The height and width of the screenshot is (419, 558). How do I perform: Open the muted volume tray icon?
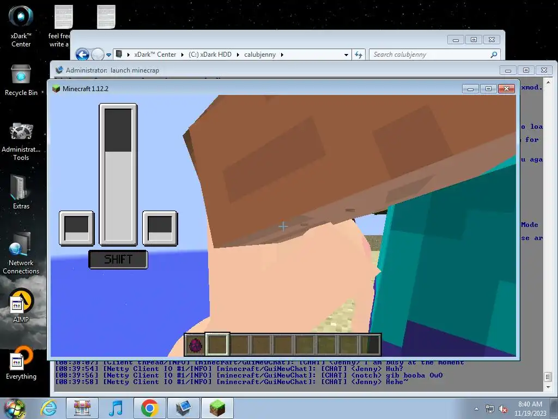pyautogui.click(x=503, y=409)
